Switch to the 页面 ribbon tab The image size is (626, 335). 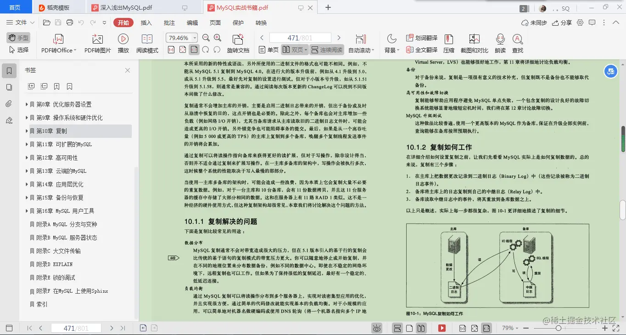pyautogui.click(x=215, y=23)
